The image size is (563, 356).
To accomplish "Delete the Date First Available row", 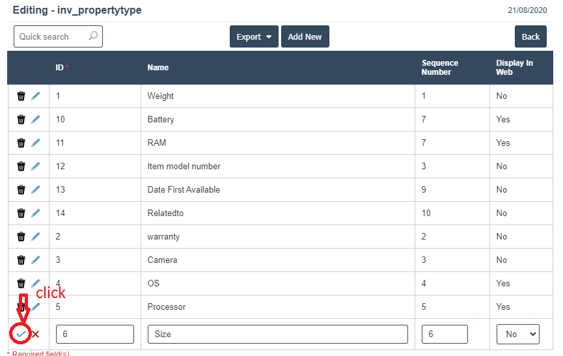I will click(x=21, y=190).
